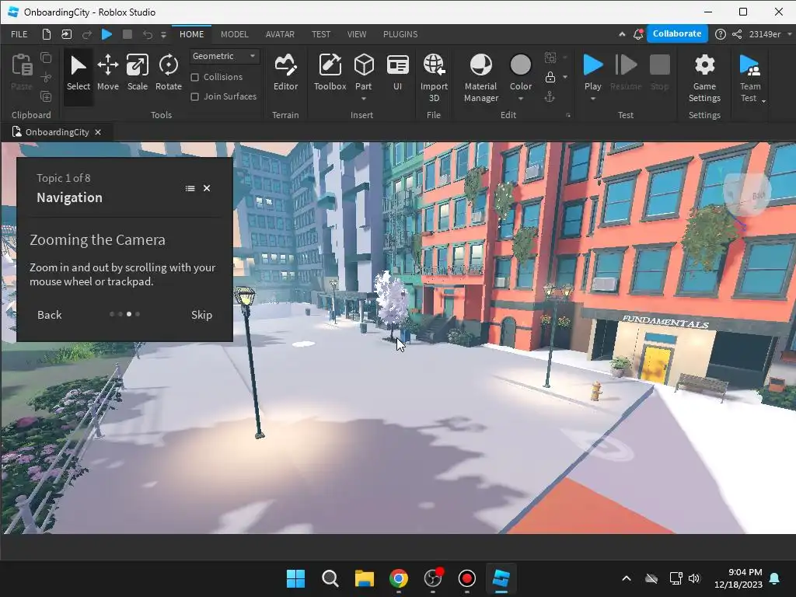Viewport: 796px width, 597px height.
Task: Expand the Lock tool dropdown arrow
Action: (x=565, y=77)
